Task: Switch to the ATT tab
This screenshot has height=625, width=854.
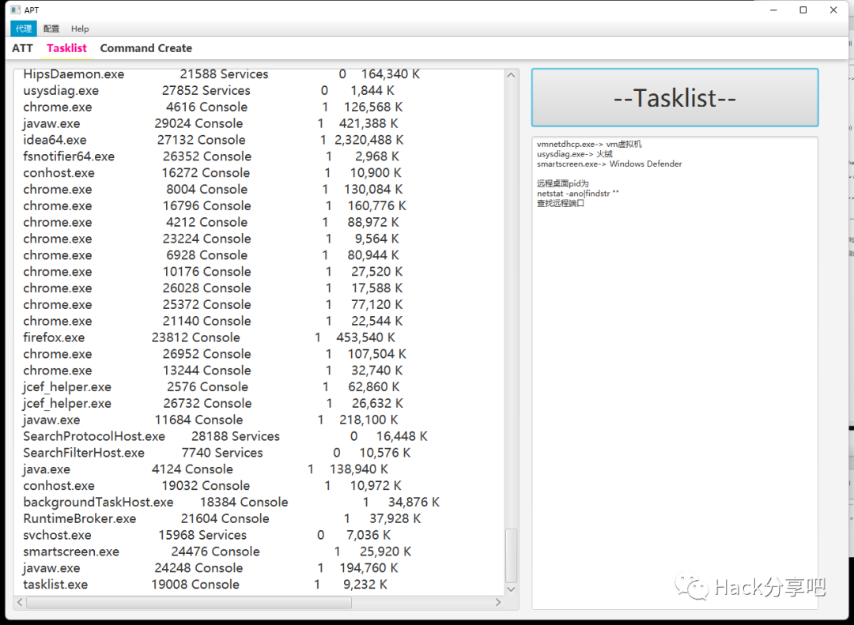Action: (x=22, y=48)
